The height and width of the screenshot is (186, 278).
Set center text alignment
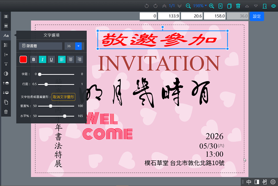click(71, 59)
